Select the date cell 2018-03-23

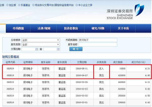pyautogui.click(x=82, y=89)
